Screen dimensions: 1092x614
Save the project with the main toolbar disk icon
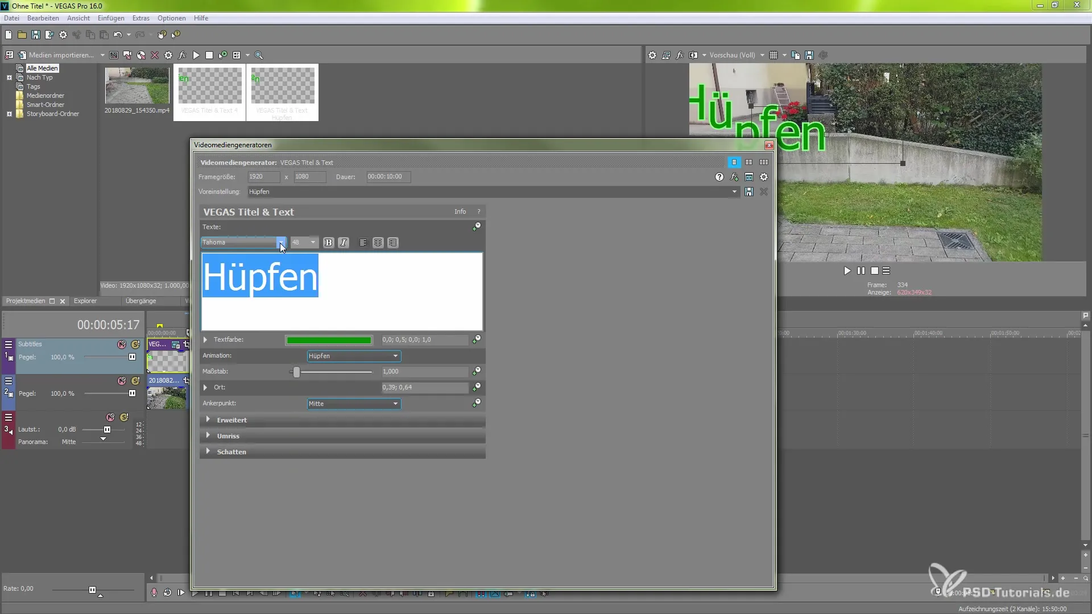[x=36, y=35]
